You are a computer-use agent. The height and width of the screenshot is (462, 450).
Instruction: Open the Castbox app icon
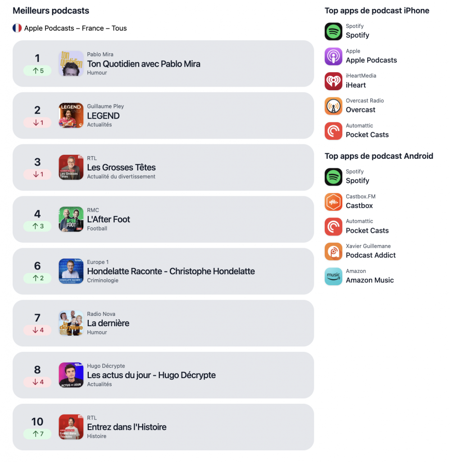(333, 202)
